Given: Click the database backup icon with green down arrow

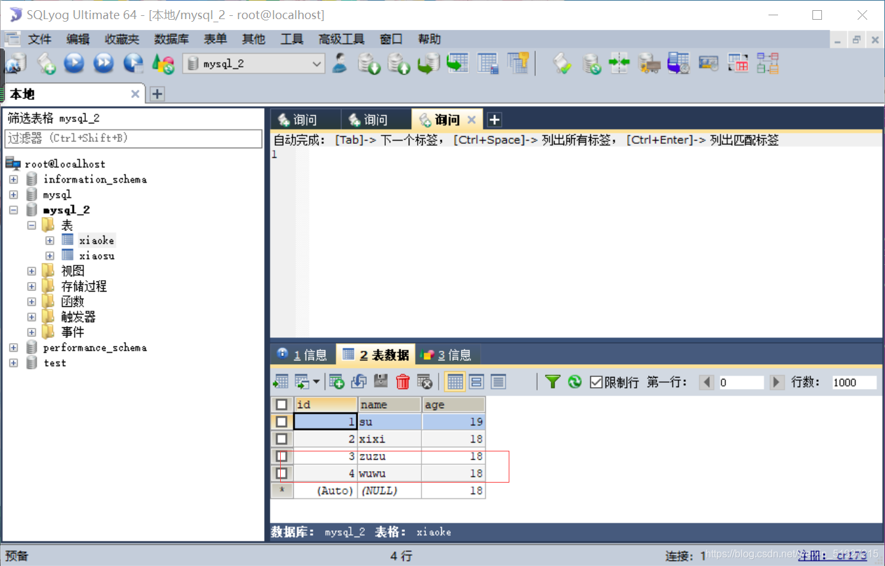Looking at the screenshot, I should (x=369, y=63).
